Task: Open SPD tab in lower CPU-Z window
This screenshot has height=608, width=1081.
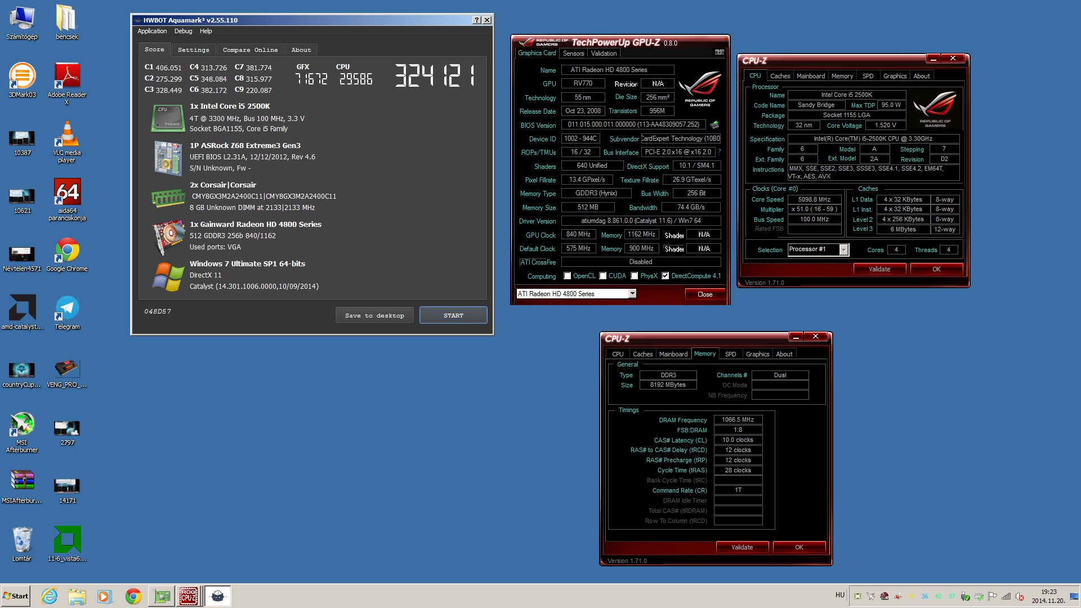Action: pos(730,354)
